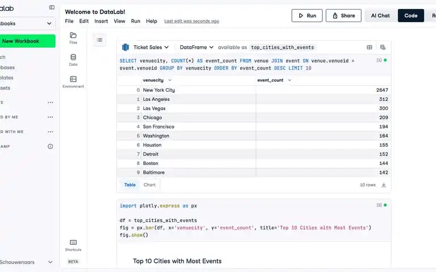Screen dimensions: 436x272
Task: Click the info icon in the sidebar
Action: [x=51, y=146]
